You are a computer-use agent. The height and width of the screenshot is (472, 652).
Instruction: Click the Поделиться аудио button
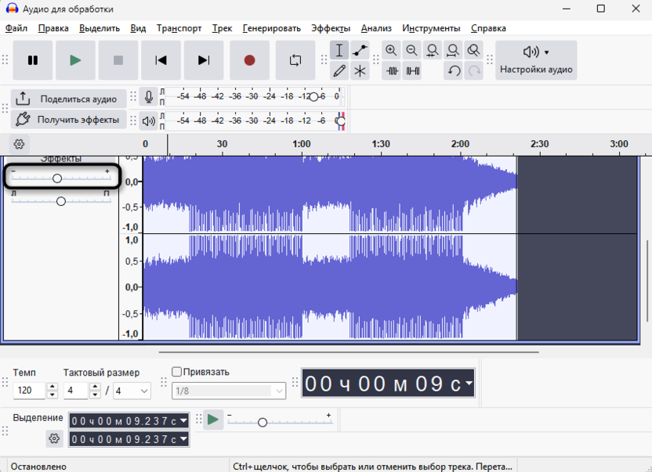tap(68, 99)
